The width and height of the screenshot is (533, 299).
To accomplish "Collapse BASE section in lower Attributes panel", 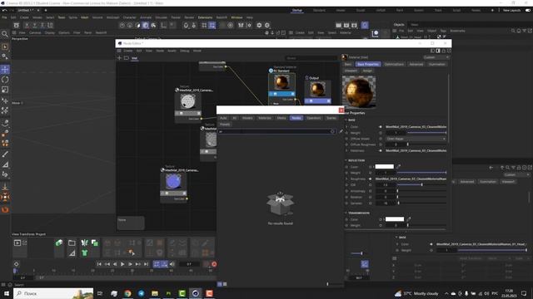I will (x=396, y=238).
